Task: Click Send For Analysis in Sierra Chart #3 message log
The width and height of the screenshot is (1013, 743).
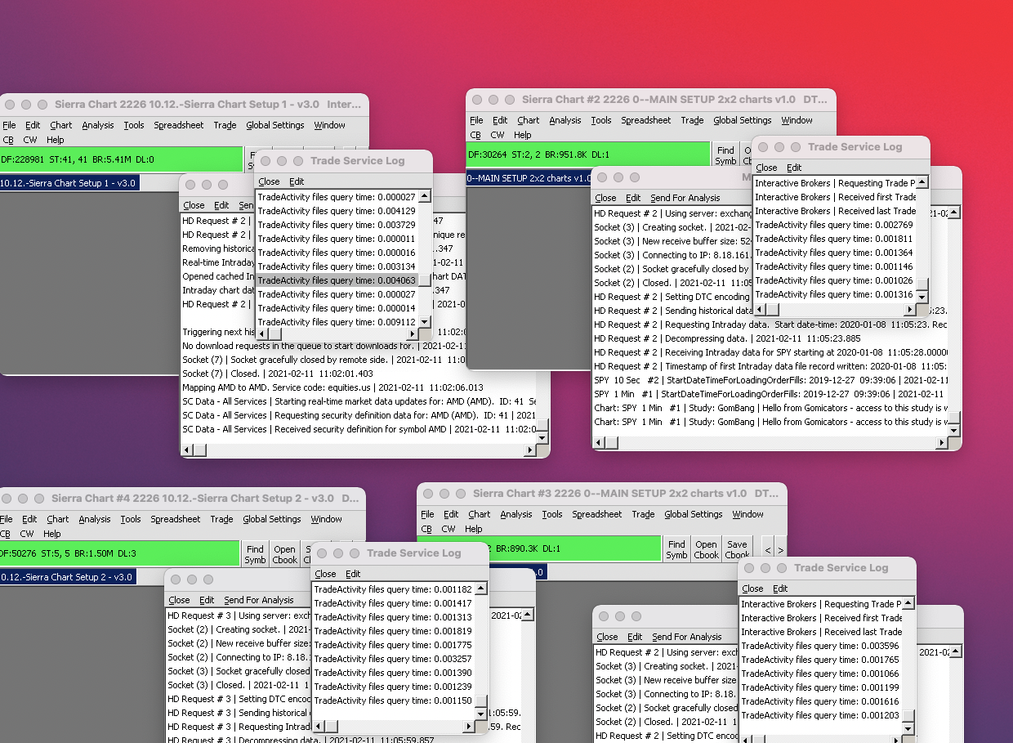Action: tap(687, 637)
